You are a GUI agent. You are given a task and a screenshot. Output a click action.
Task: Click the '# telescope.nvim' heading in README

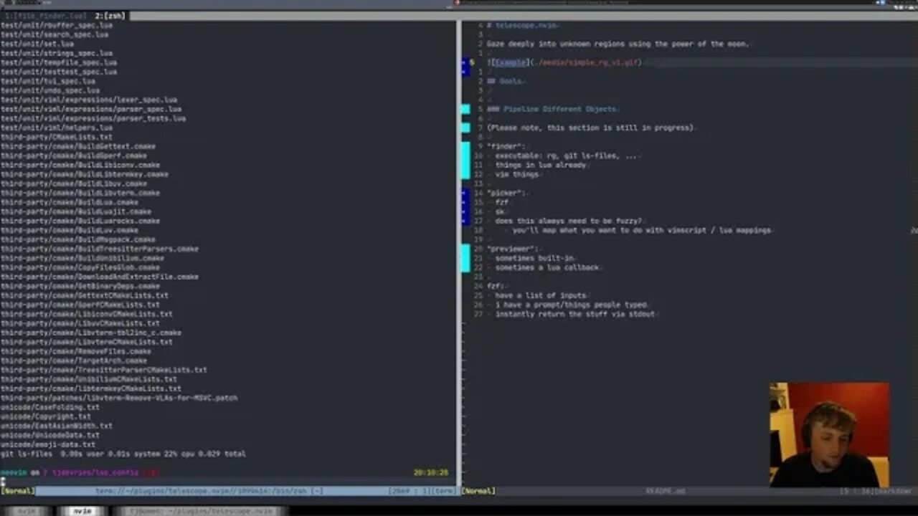tap(523, 25)
